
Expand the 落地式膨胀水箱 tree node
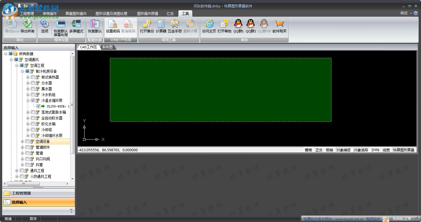pos(28,112)
